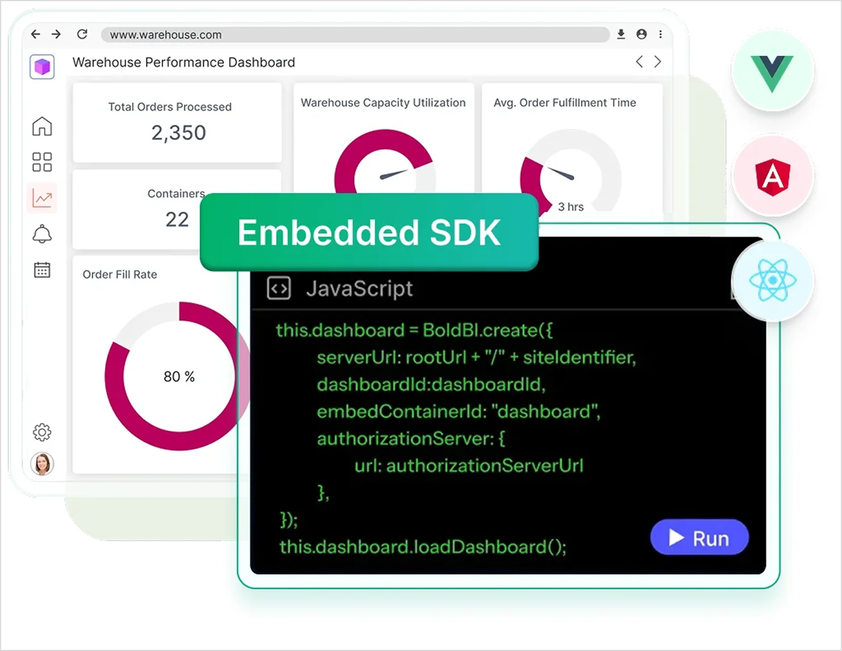
Task: Switch to the JavaScript code tab
Action: 360,288
